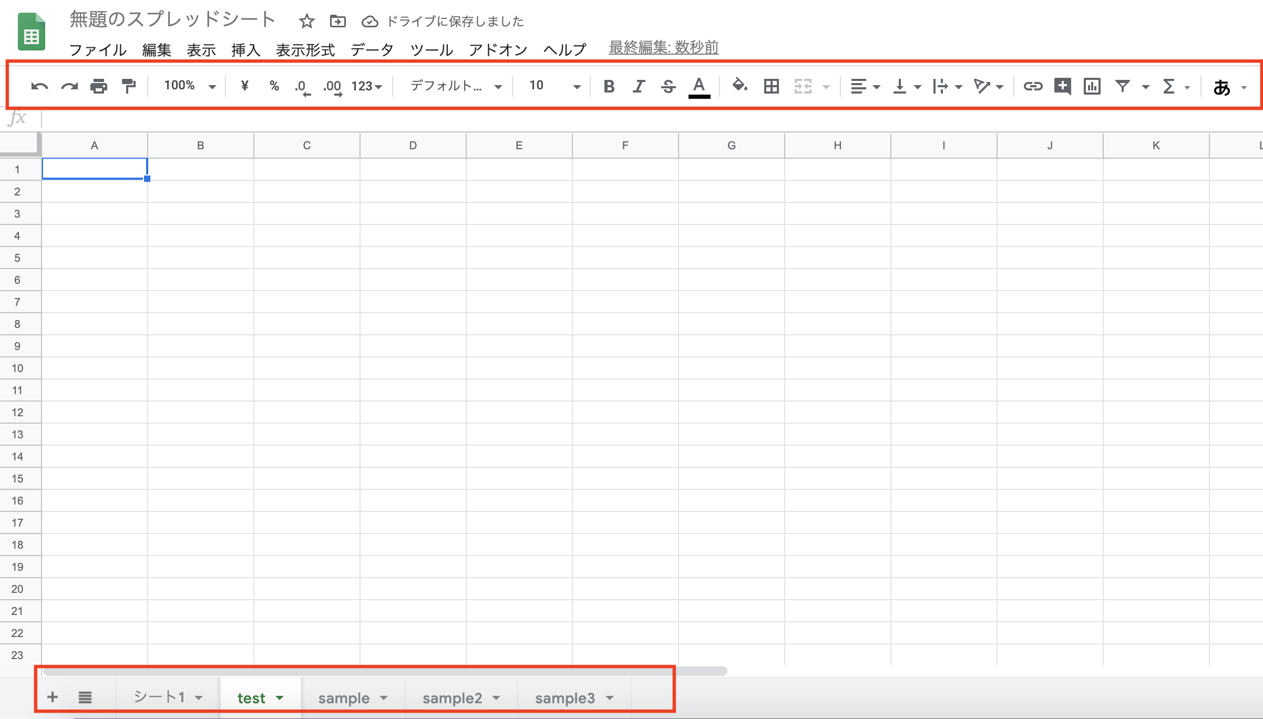Decrease decimal places
Screen dimensions: 1263x719
(x=302, y=87)
